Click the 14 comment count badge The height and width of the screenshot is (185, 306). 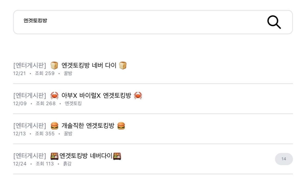point(284,159)
